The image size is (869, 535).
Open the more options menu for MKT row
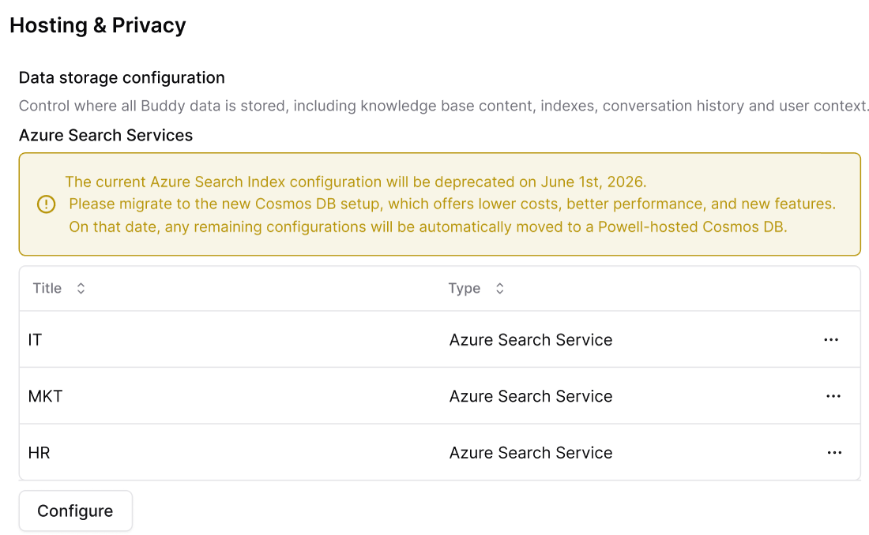click(833, 396)
